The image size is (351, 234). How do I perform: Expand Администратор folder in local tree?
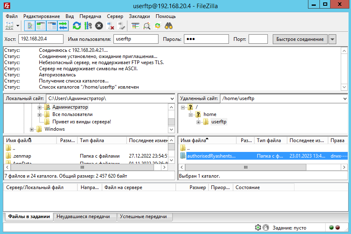(x=39, y=107)
